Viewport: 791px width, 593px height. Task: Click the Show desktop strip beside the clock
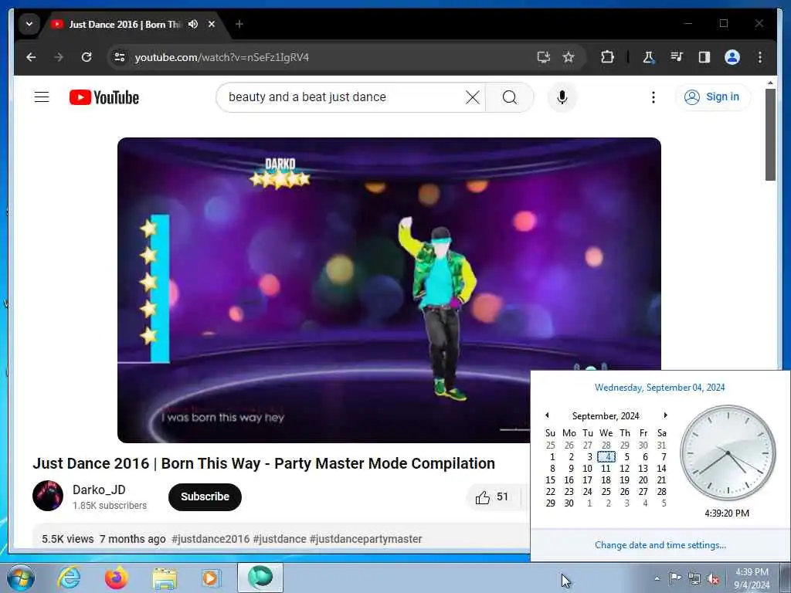pos(785,578)
